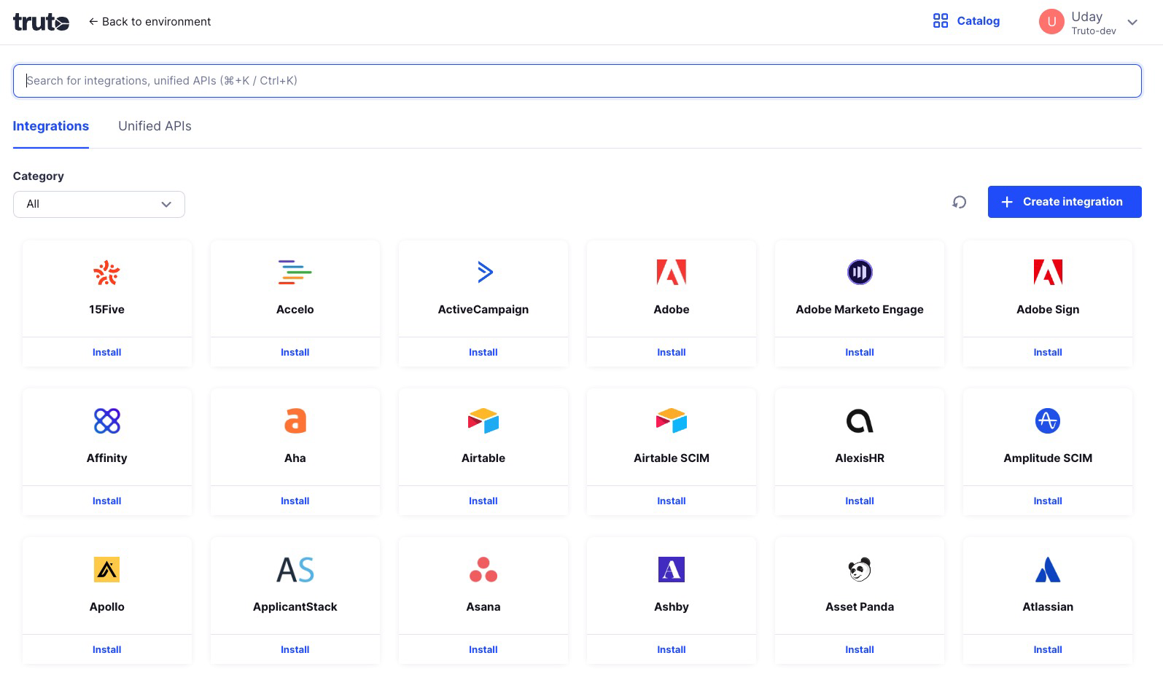Viewport: 1163px width, 677px height.
Task: Click the ApplicantStack logo icon
Action: [295, 570]
